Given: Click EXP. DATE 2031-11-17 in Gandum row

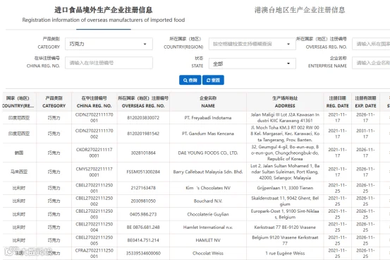Looking at the screenshot, I should (365, 134).
